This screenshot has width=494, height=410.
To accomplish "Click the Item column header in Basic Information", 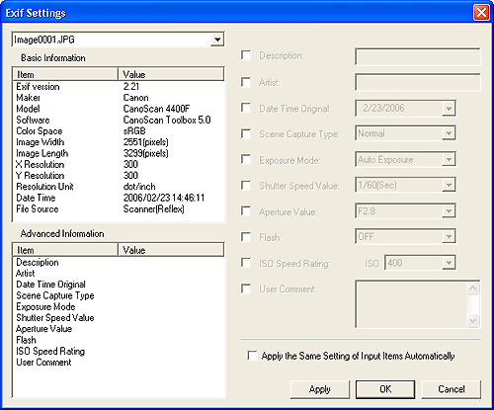I will 65,74.
